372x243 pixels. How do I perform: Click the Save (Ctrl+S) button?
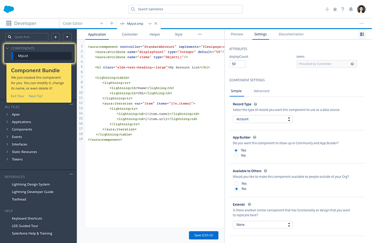pos(203,235)
